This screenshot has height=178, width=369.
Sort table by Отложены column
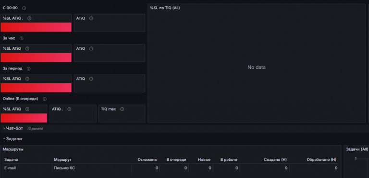pyautogui.click(x=148, y=160)
